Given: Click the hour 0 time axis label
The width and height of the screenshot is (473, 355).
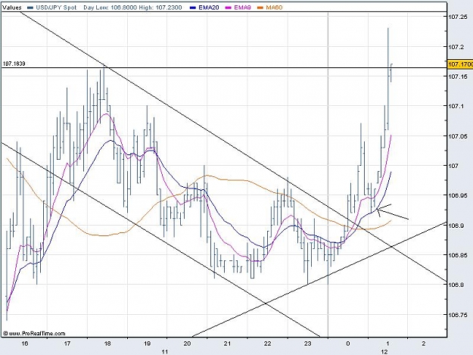Looking at the screenshot, I should (348, 344).
